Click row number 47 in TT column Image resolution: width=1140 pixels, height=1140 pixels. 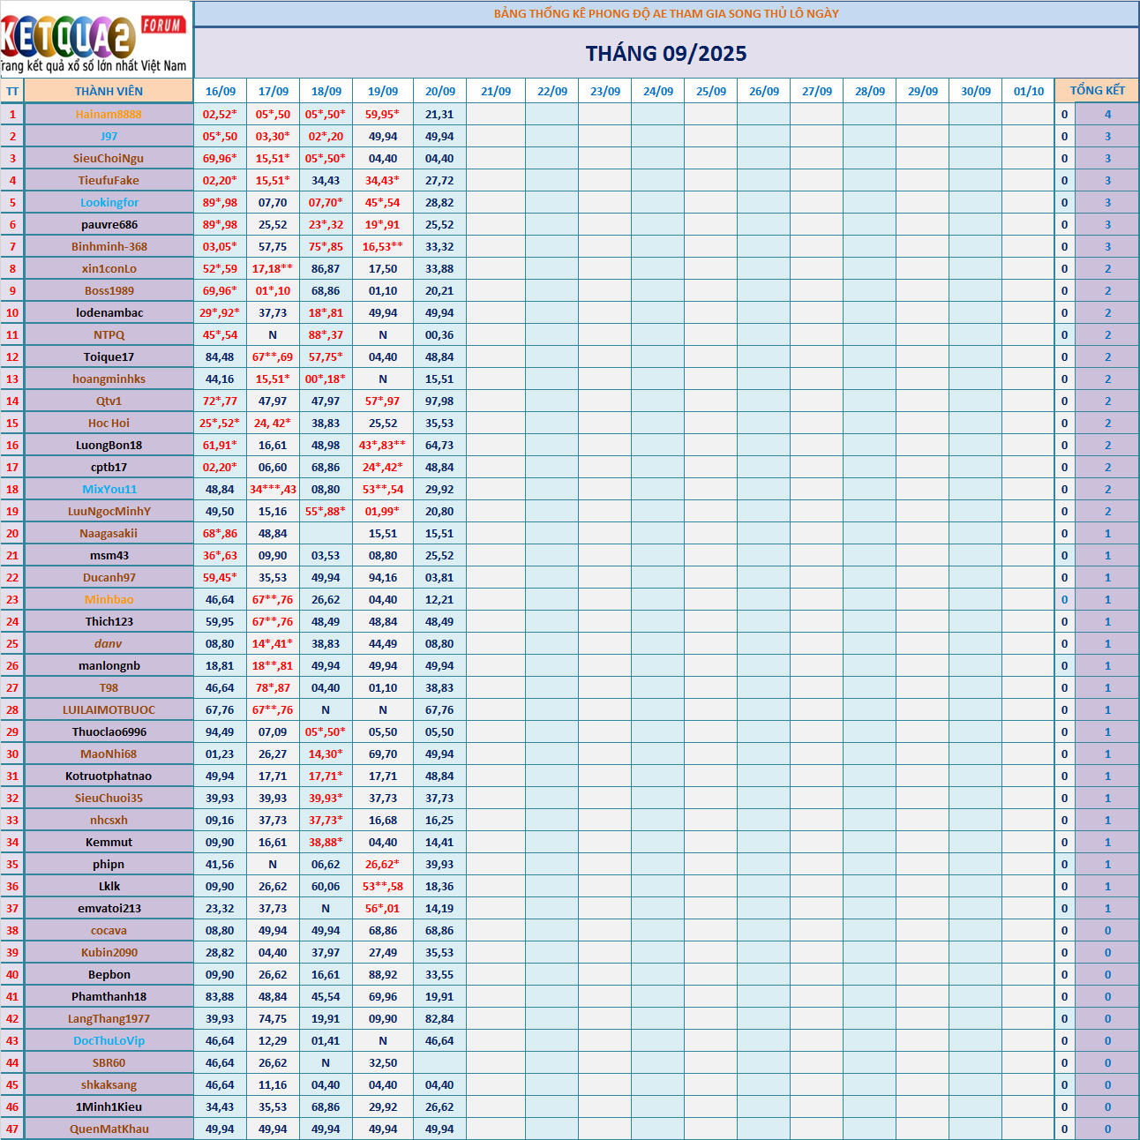click(12, 1129)
